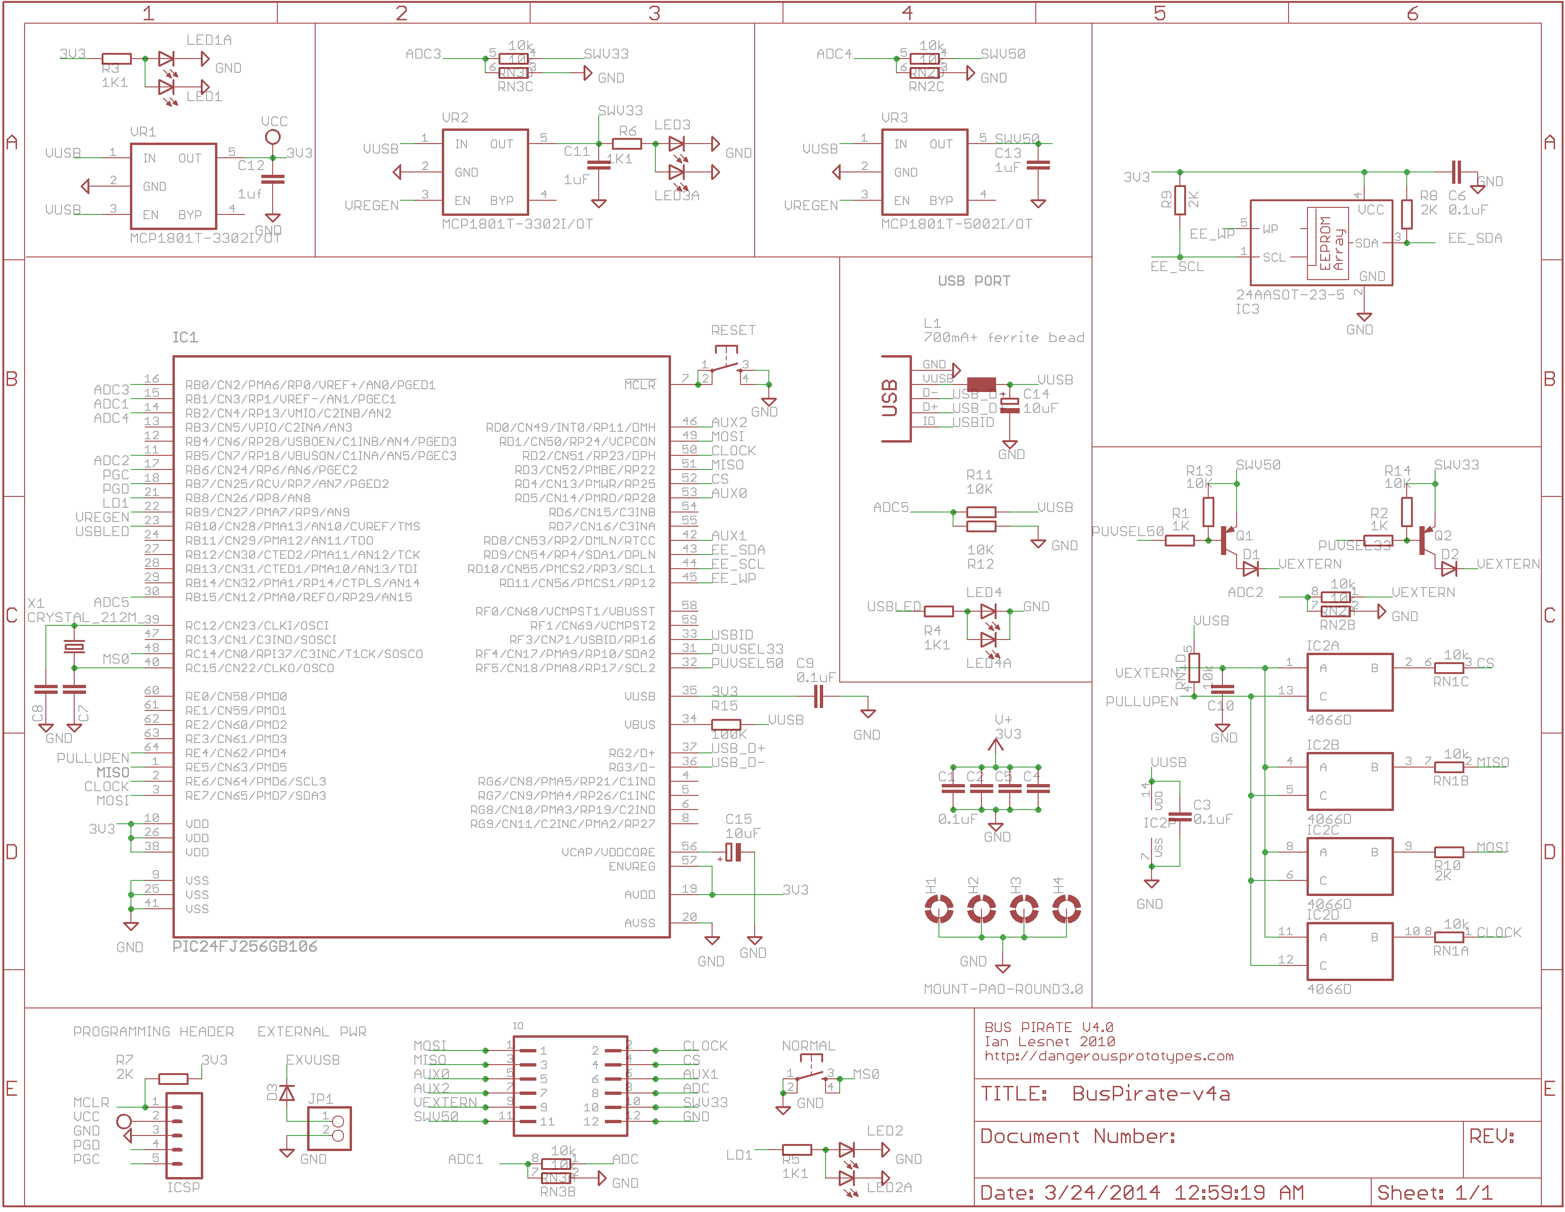Click capacitor C6 symbol

(x=1456, y=172)
